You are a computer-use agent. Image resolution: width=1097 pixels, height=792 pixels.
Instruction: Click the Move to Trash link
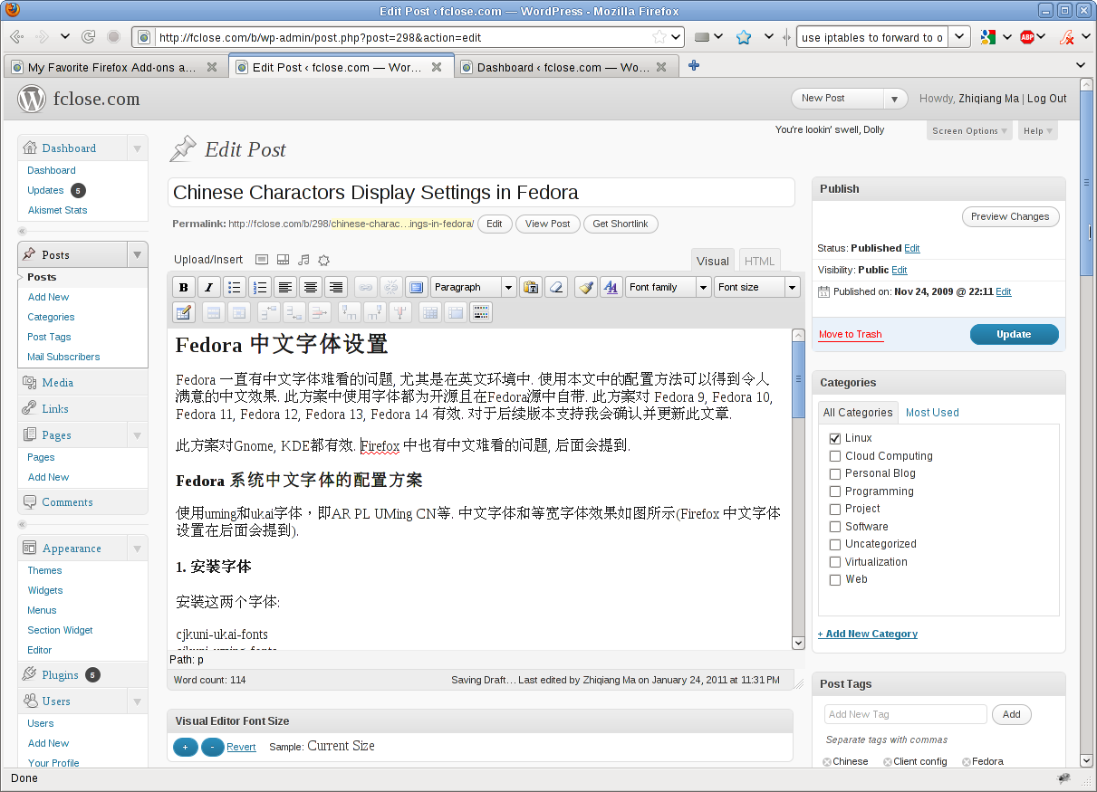pos(850,334)
